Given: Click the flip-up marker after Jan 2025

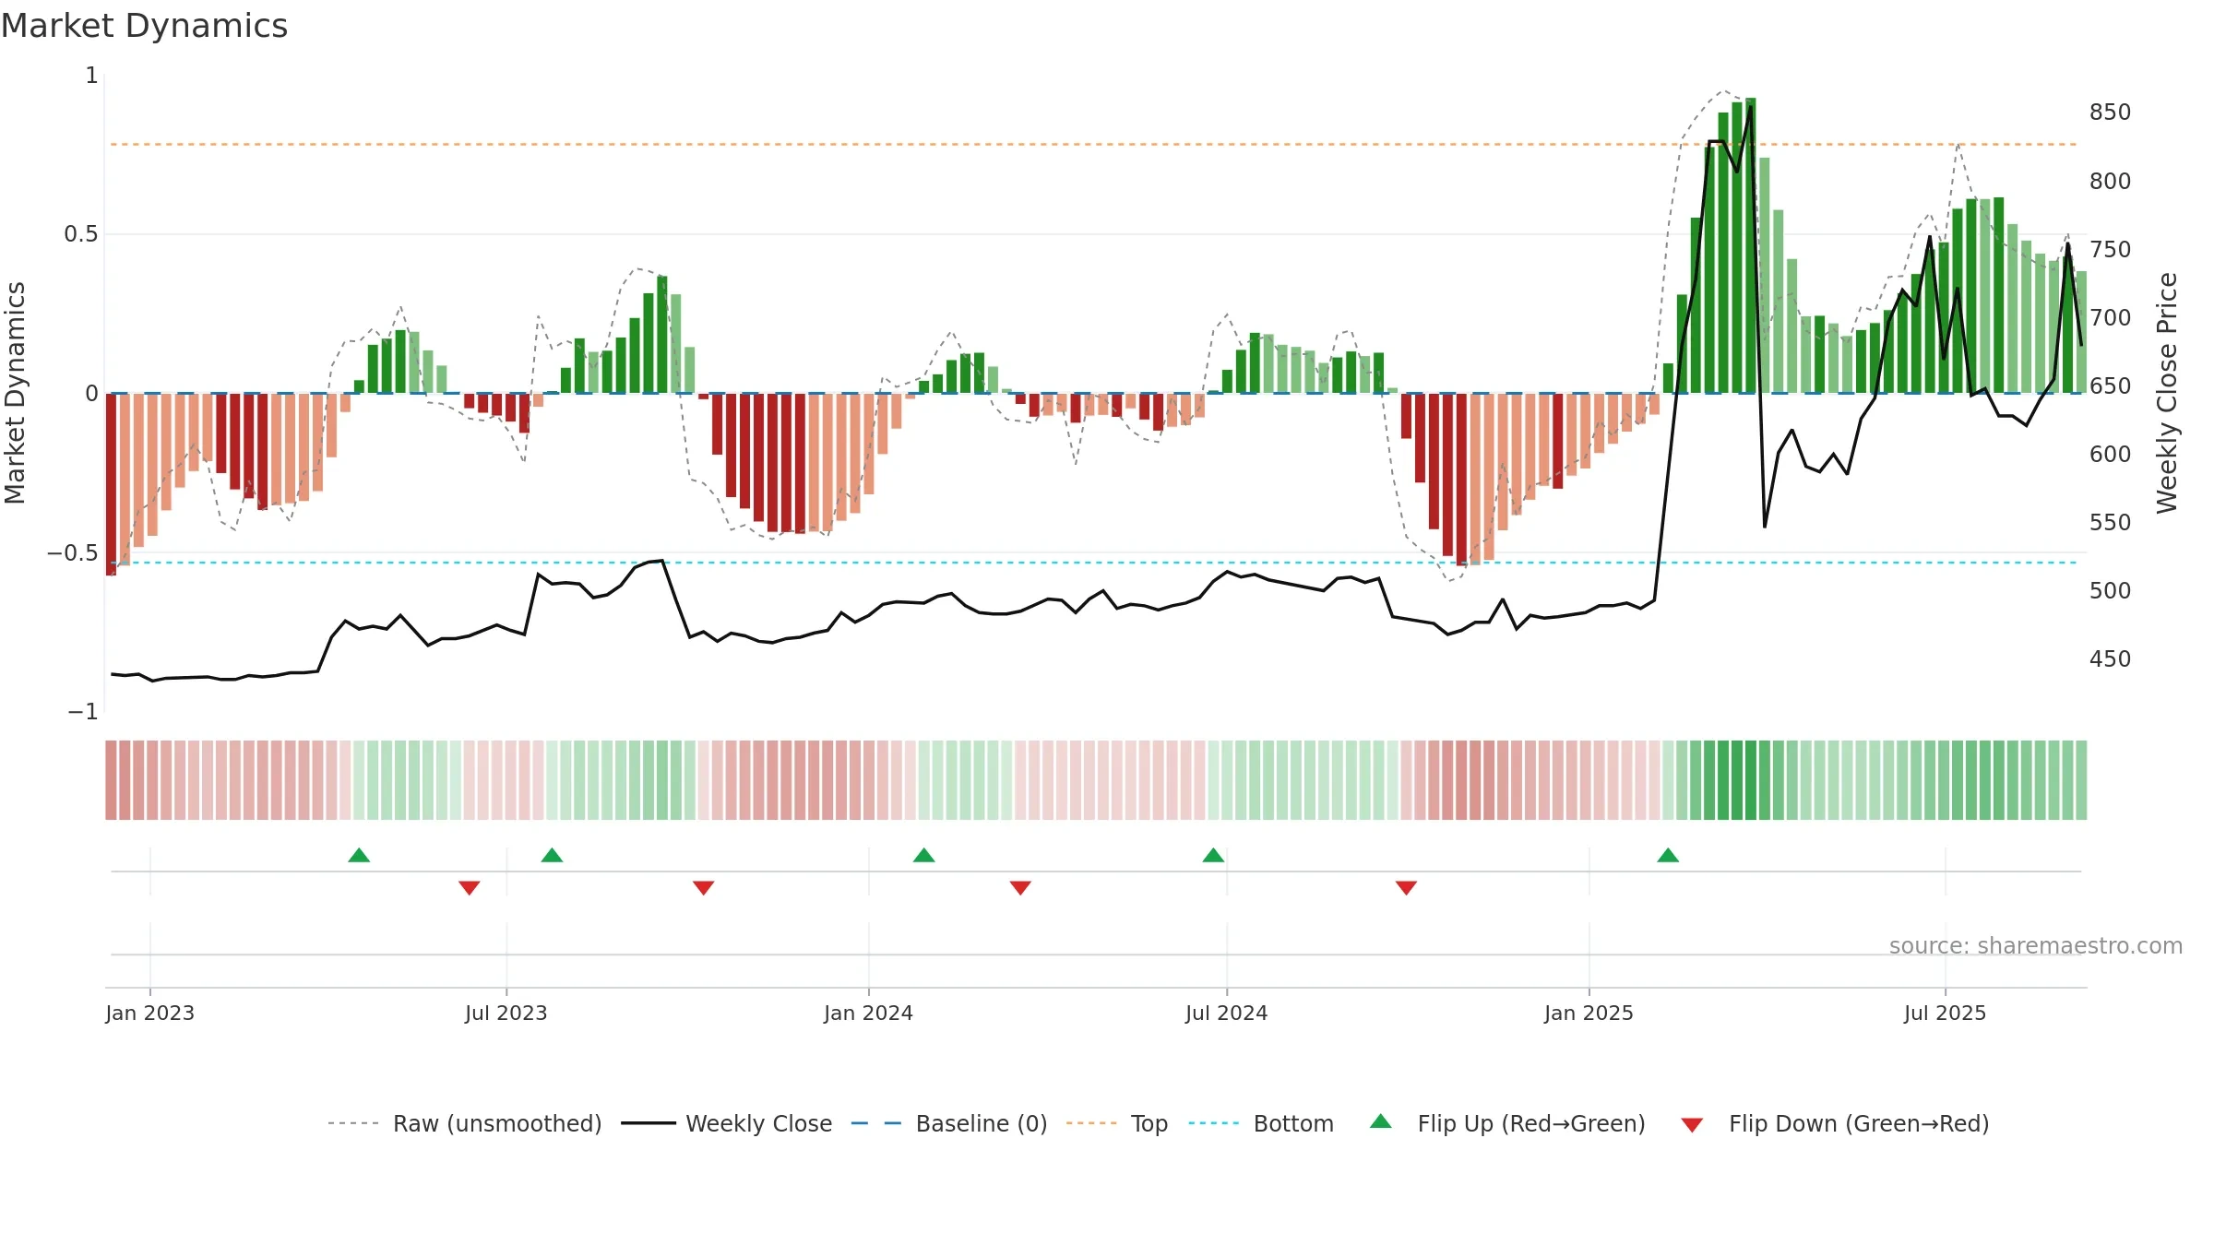Looking at the screenshot, I should coord(1668,855).
